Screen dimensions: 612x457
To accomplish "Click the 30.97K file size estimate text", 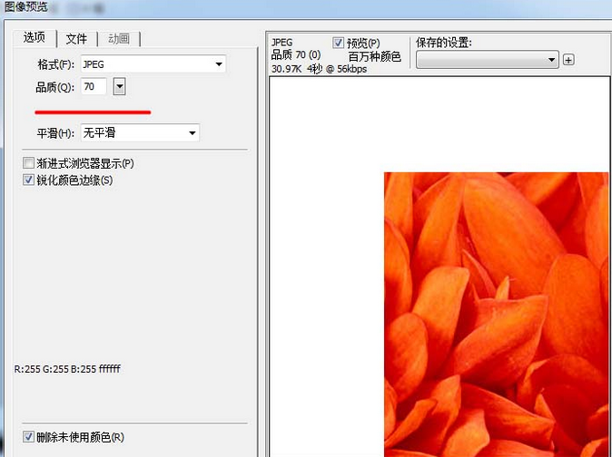I will pos(287,68).
